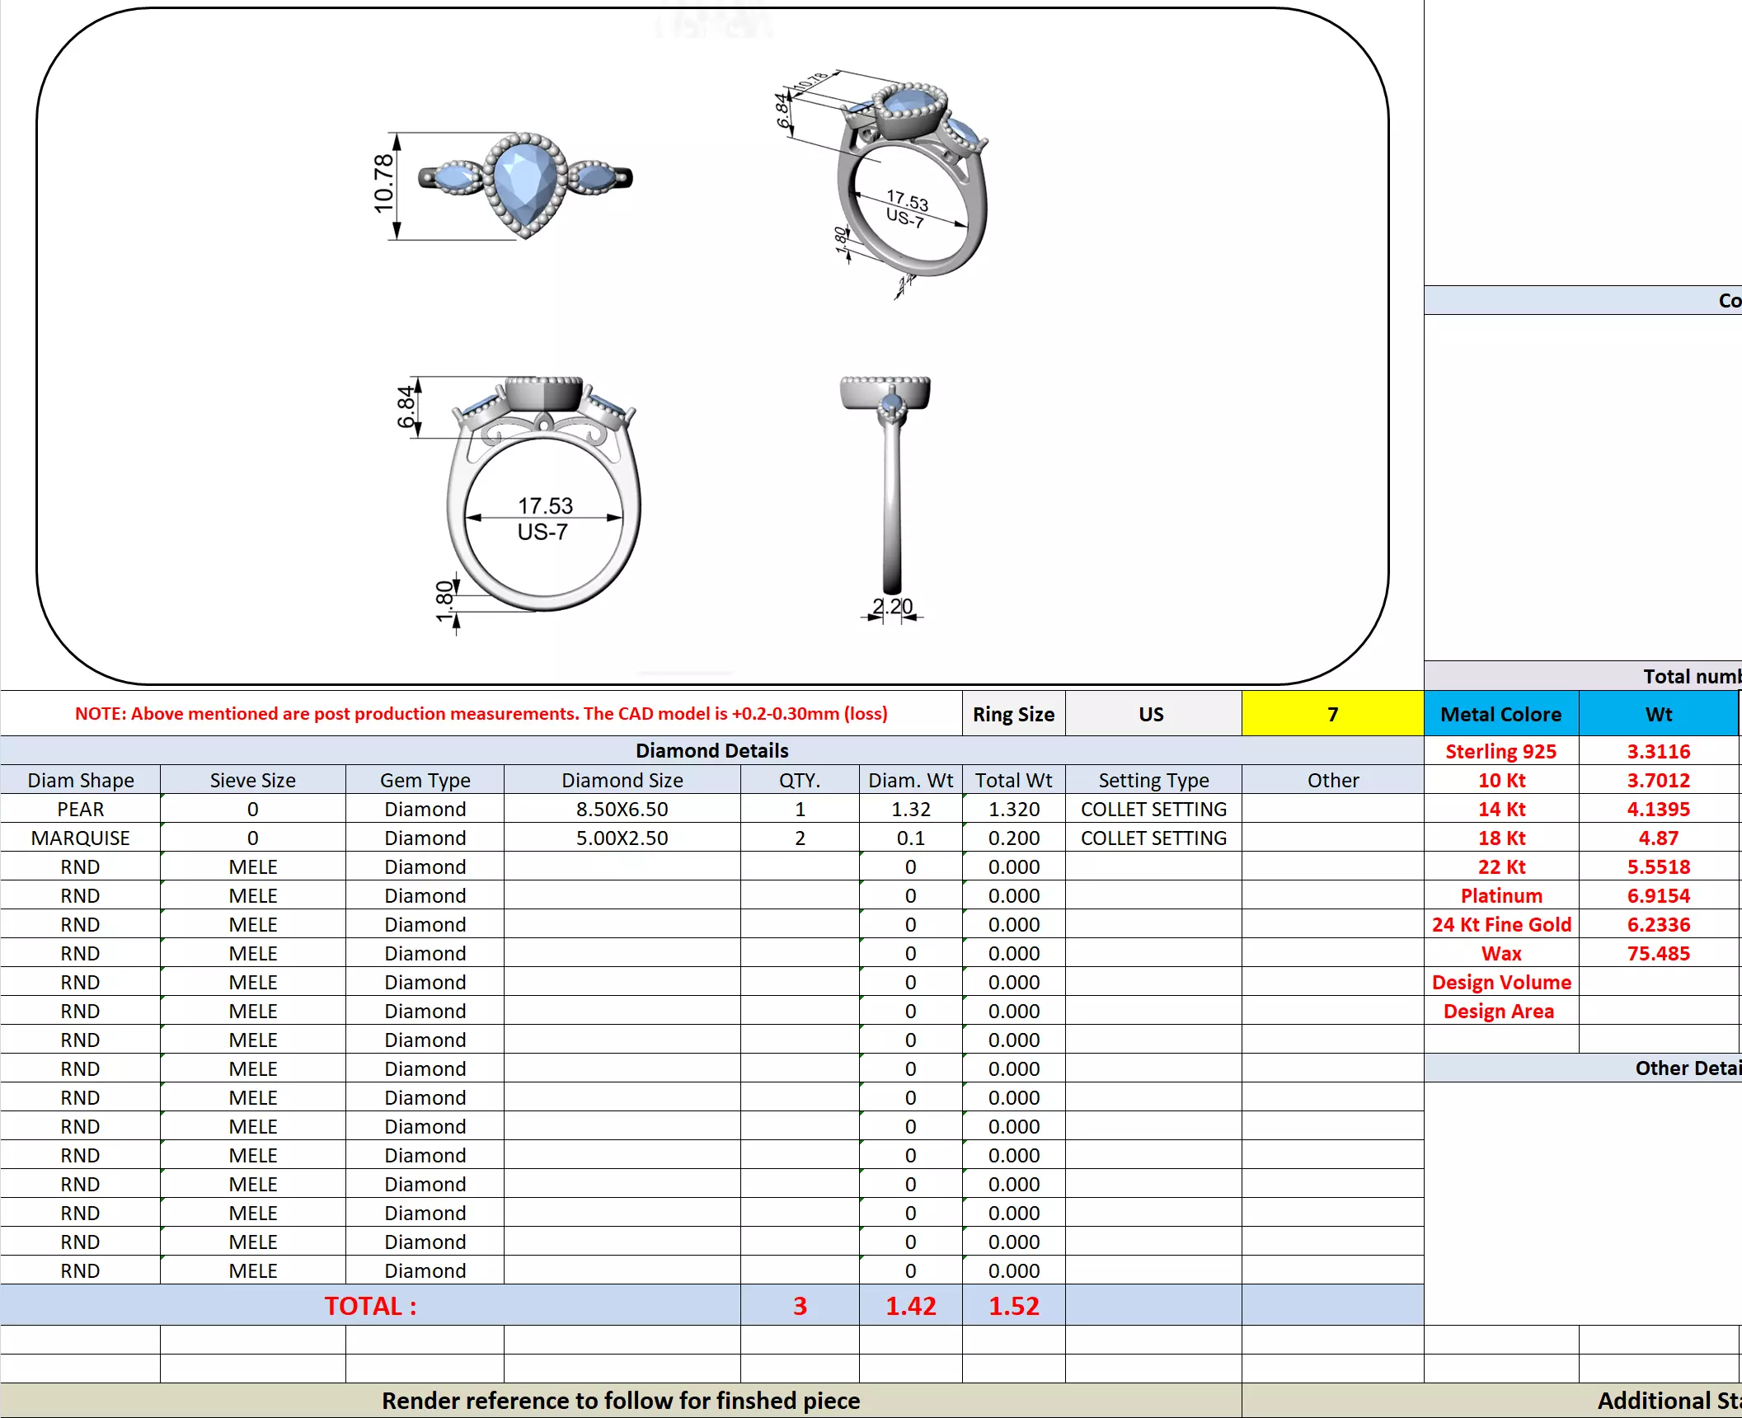Image resolution: width=1742 pixels, height=1418 pixels.
Task: Click the PEAR diamond shape cell
Action: point(80,809)
